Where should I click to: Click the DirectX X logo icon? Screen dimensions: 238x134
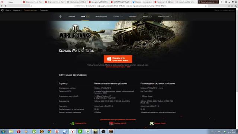[x=151, y=123]
